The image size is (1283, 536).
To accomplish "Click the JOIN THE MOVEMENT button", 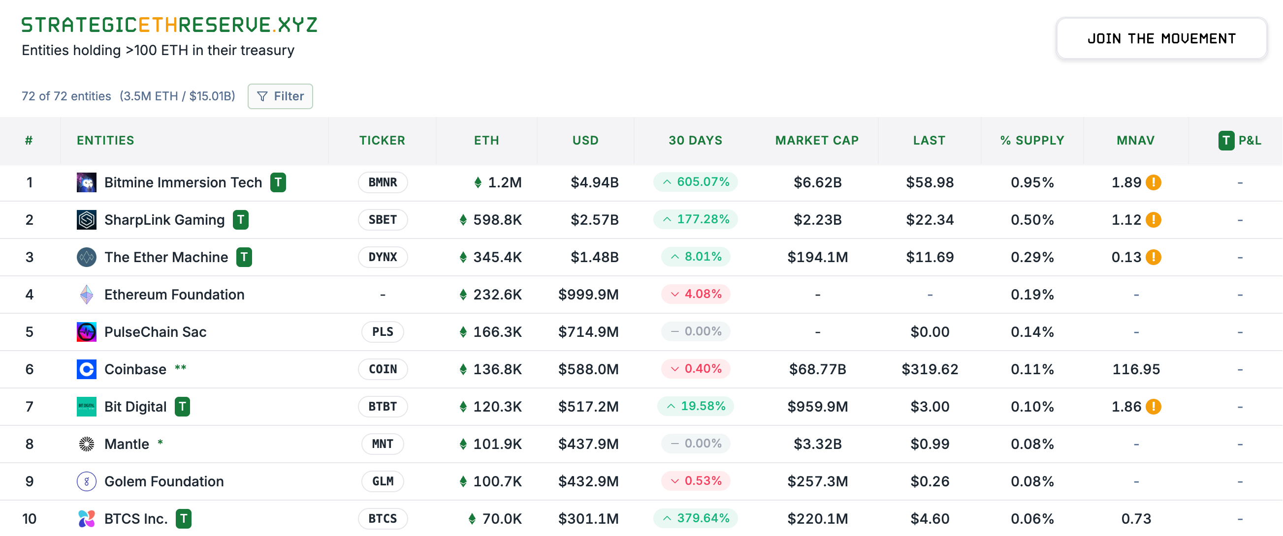I will tap(1161, 38).
